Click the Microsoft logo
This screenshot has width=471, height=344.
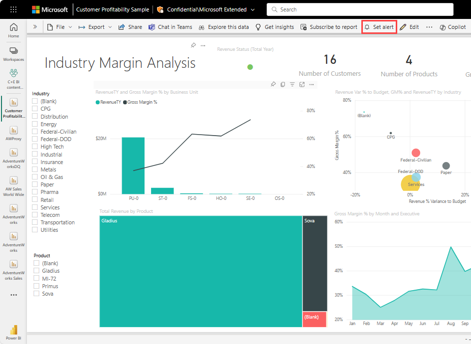[x=50, y=9]
